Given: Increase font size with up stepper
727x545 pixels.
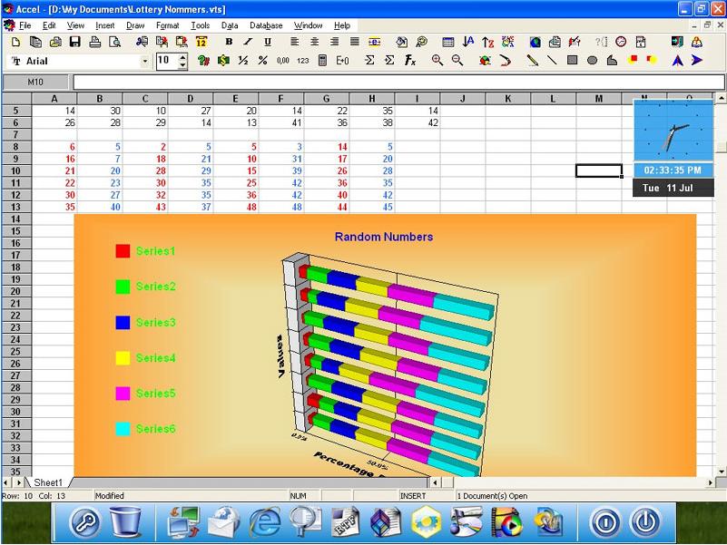Looking at the screenshot, I should coord(182,57).
